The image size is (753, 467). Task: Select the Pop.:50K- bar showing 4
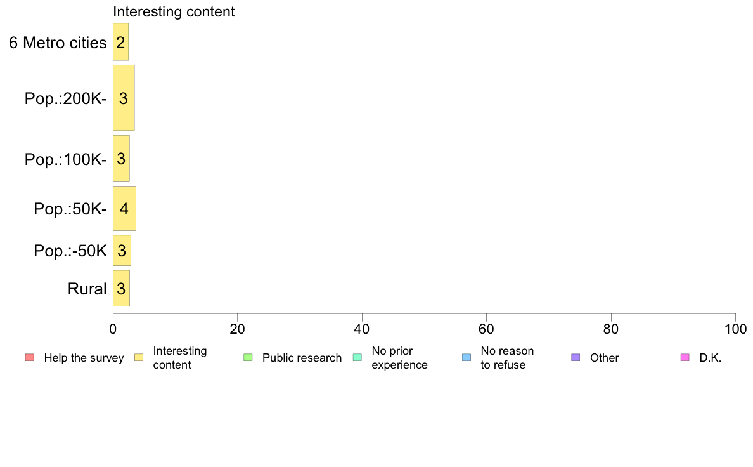(x=124, y=208)
